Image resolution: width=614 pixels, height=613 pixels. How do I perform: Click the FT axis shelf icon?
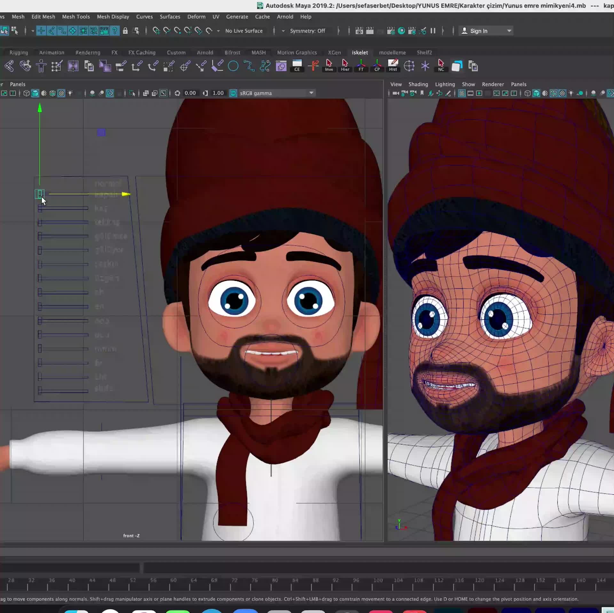tap(361, 66)
